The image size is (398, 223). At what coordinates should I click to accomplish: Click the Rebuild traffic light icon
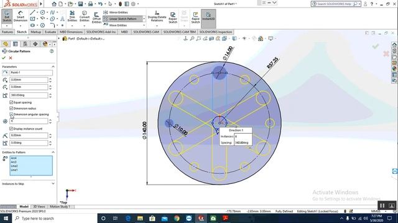120,4
